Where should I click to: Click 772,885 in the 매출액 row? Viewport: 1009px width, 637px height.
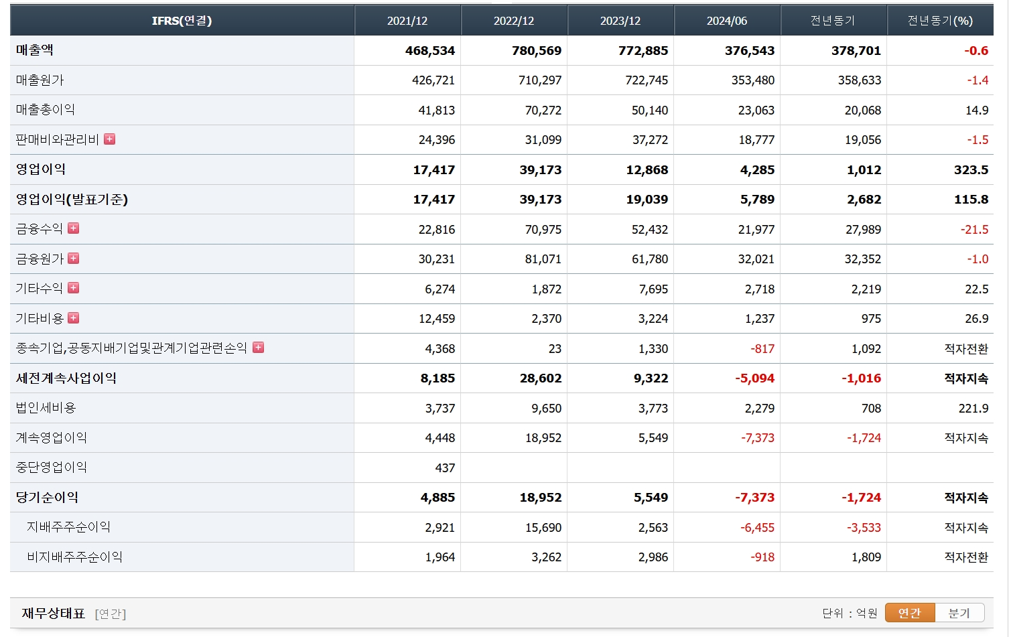643,51
